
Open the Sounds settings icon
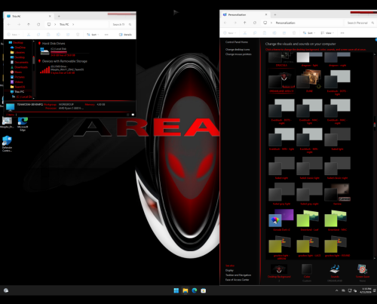click(335, 269)
